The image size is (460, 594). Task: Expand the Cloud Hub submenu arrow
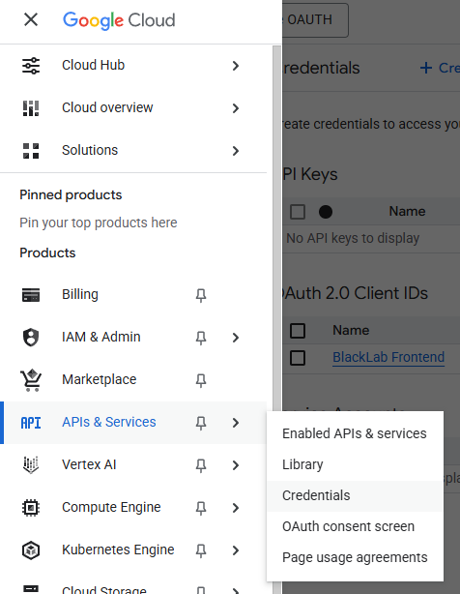point(236,66)
